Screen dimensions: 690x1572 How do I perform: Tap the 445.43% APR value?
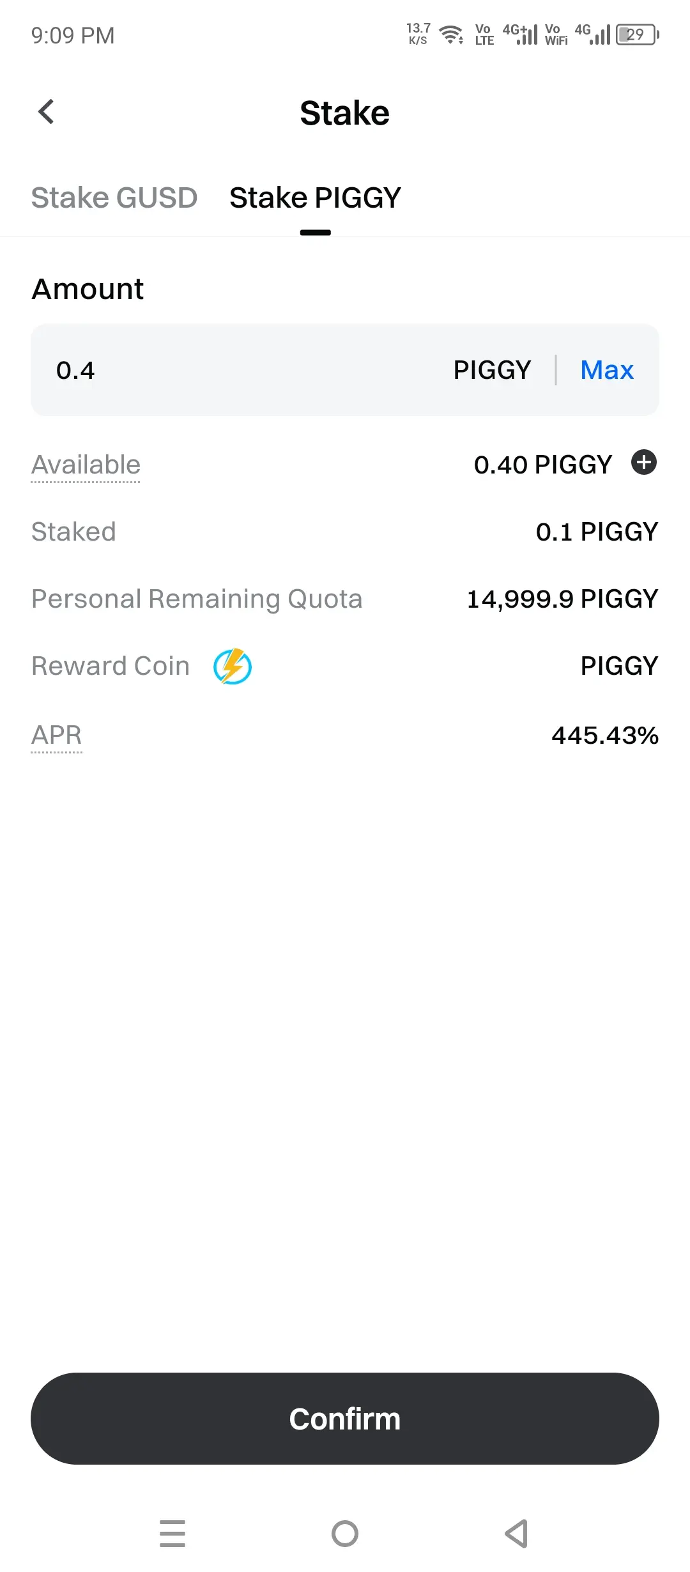coord(605,736)
